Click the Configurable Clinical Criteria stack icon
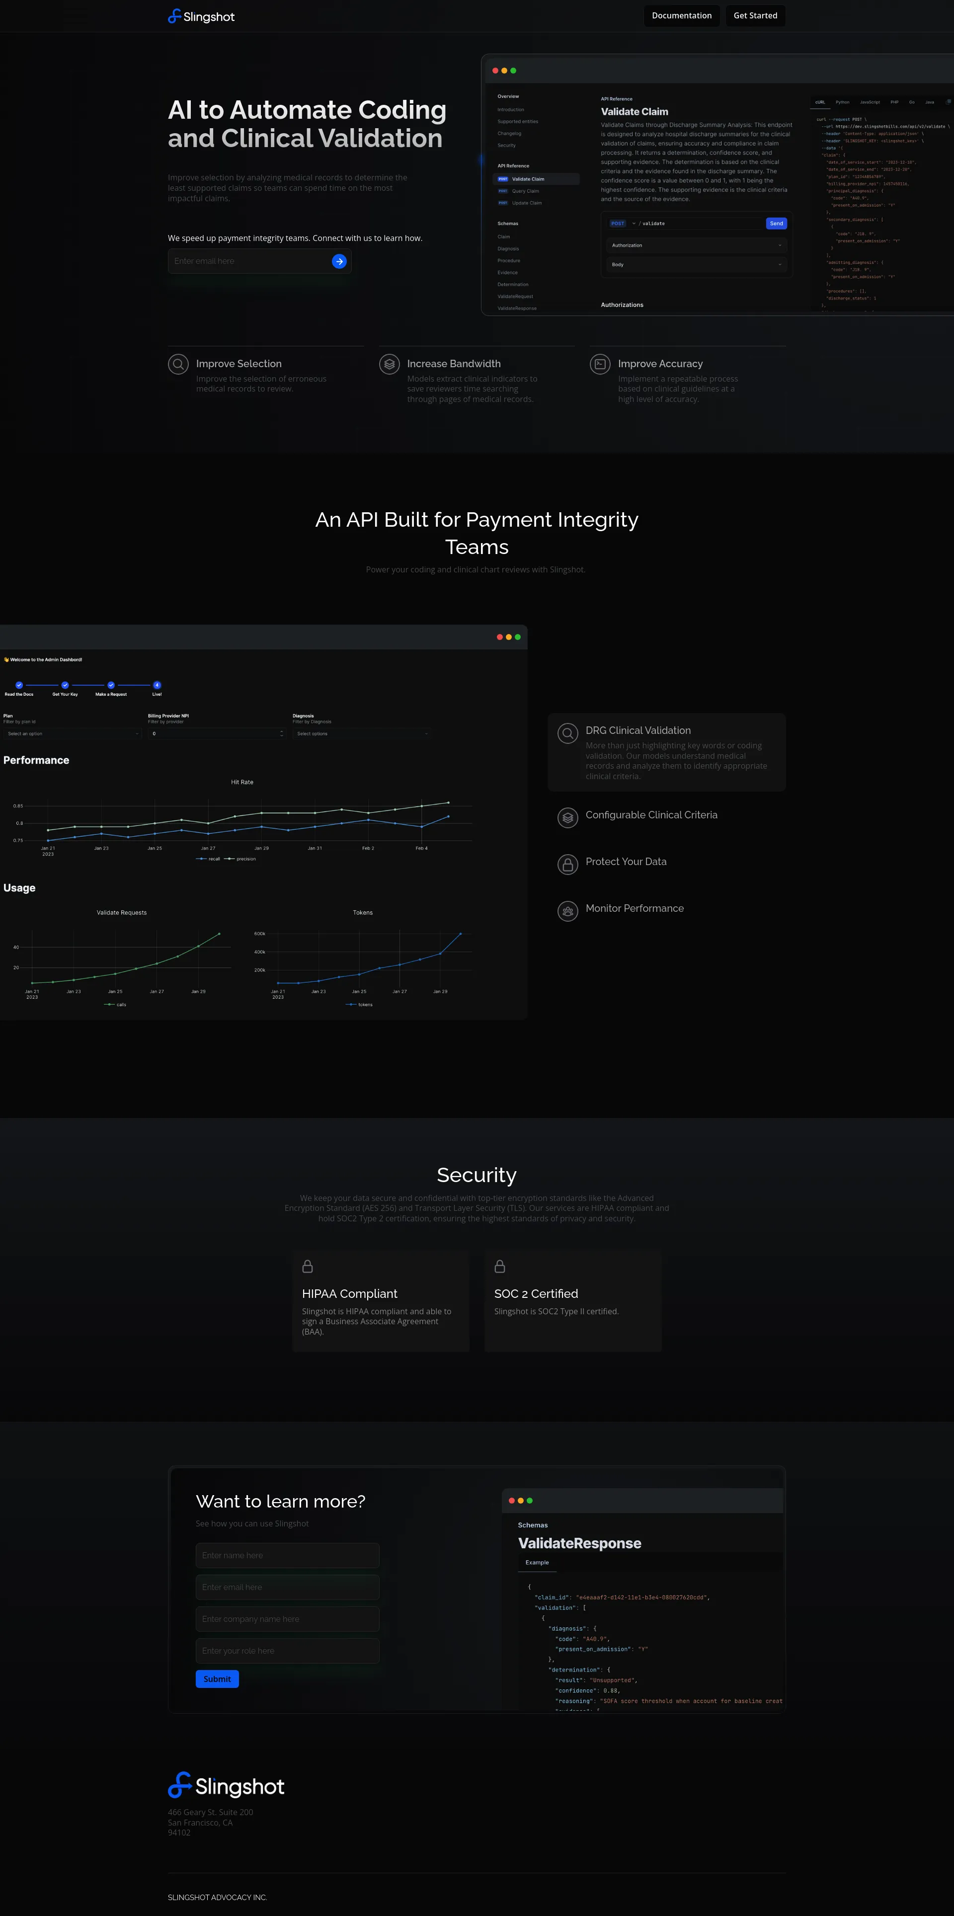954x1916 pixels. [568, 817]
